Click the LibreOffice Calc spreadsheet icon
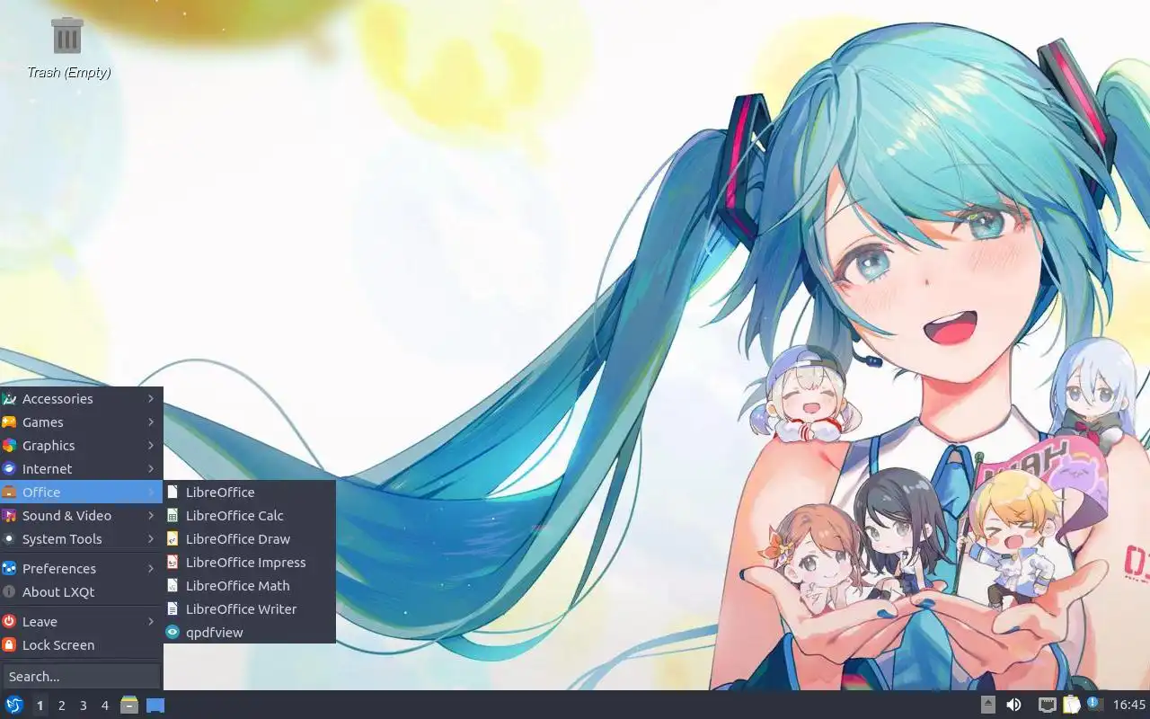1150x719 pixels. pyautogui.click(x=173, y=515)
